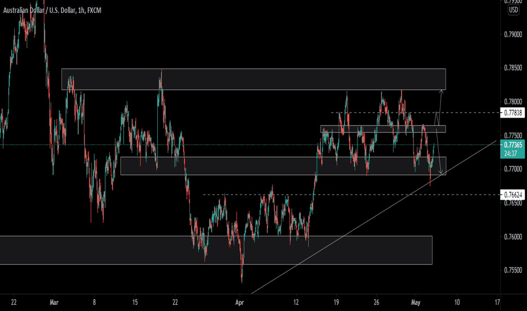The width and height of the screenshot is (527, 311).
Task: Click the 26 date label on the time axis
Action: 377,303
